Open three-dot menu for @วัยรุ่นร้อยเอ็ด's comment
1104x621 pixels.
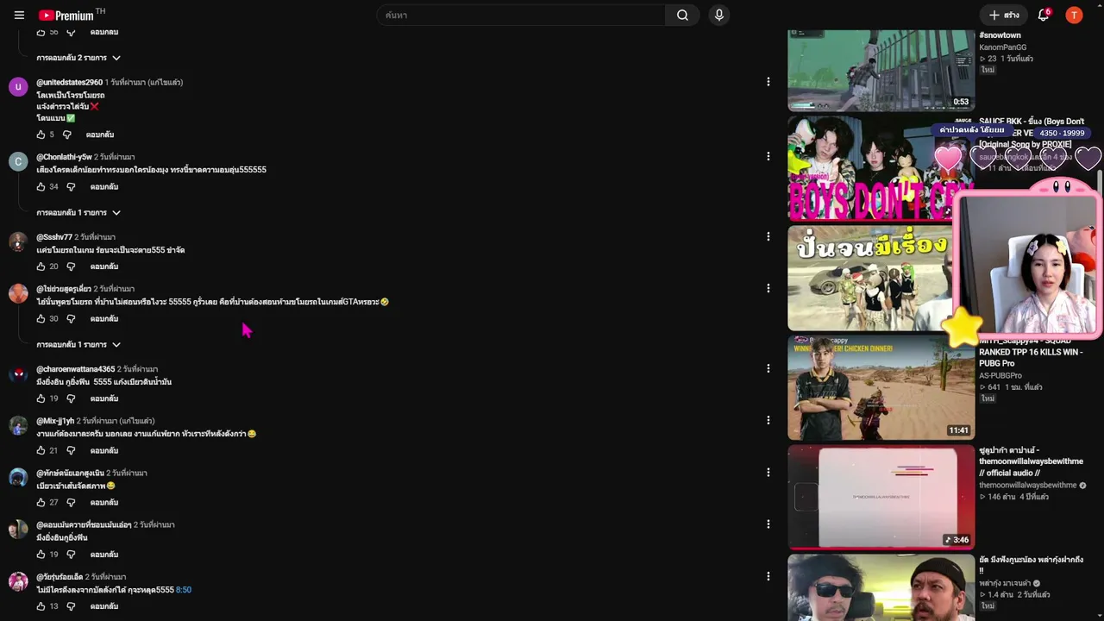(768, 576)
